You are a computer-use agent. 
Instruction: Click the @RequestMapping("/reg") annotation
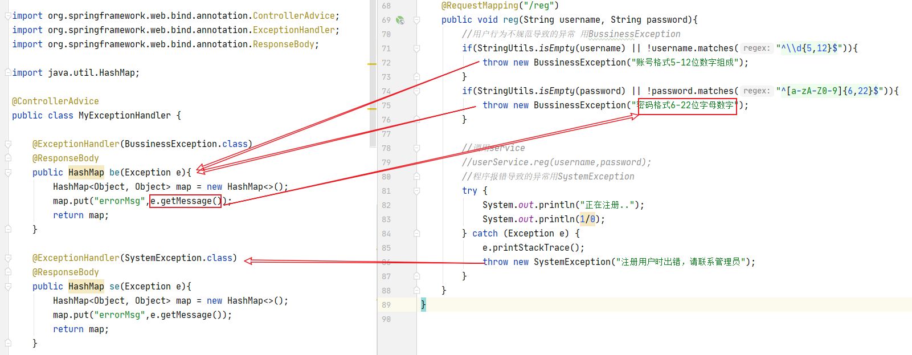coord(500,6)
